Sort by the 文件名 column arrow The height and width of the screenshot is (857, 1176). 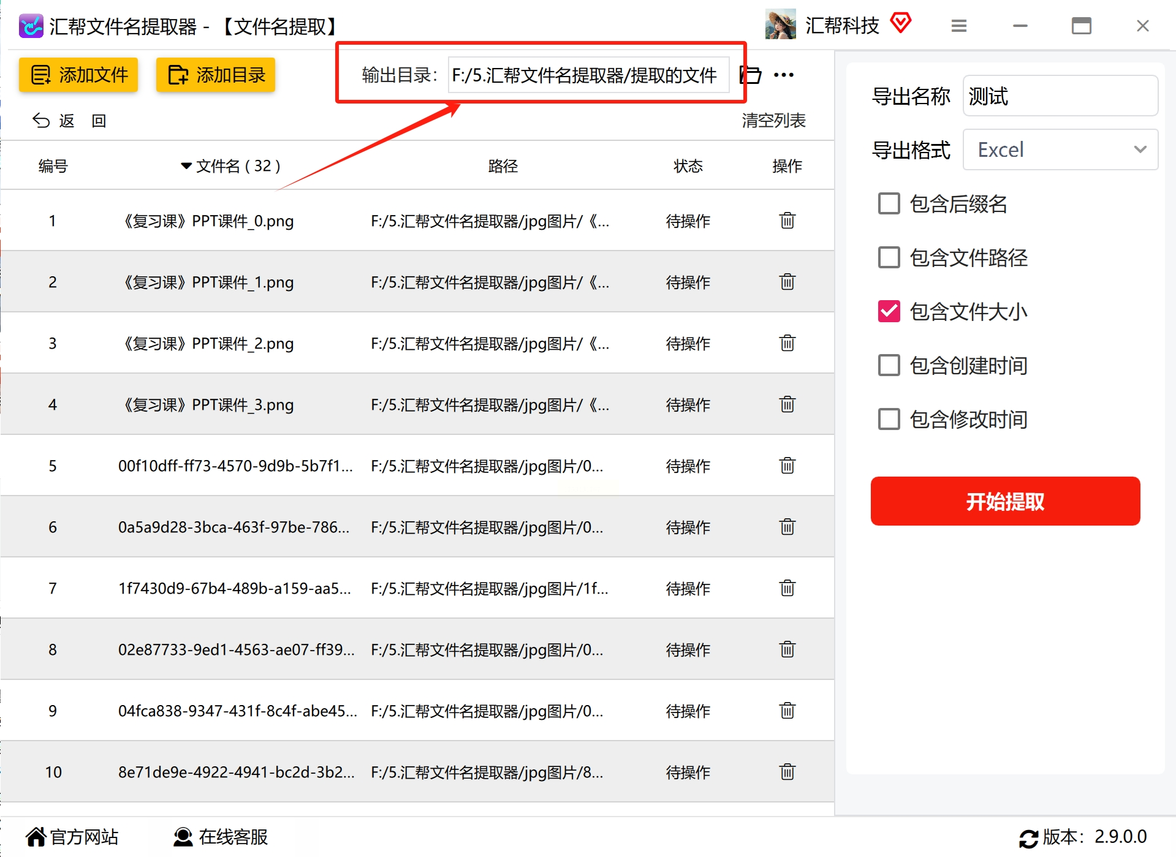[x=186, y=166]
